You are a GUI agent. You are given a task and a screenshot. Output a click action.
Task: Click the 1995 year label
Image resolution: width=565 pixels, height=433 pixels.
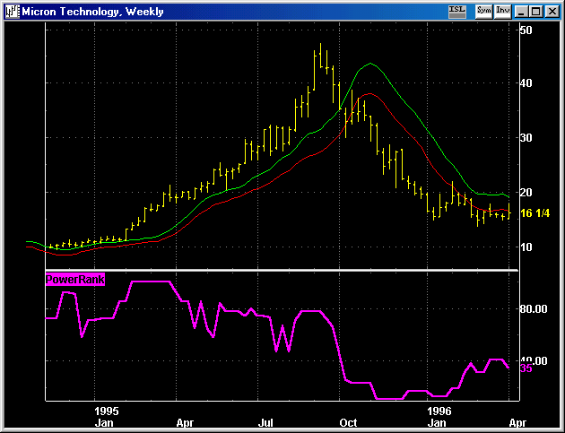107,411
